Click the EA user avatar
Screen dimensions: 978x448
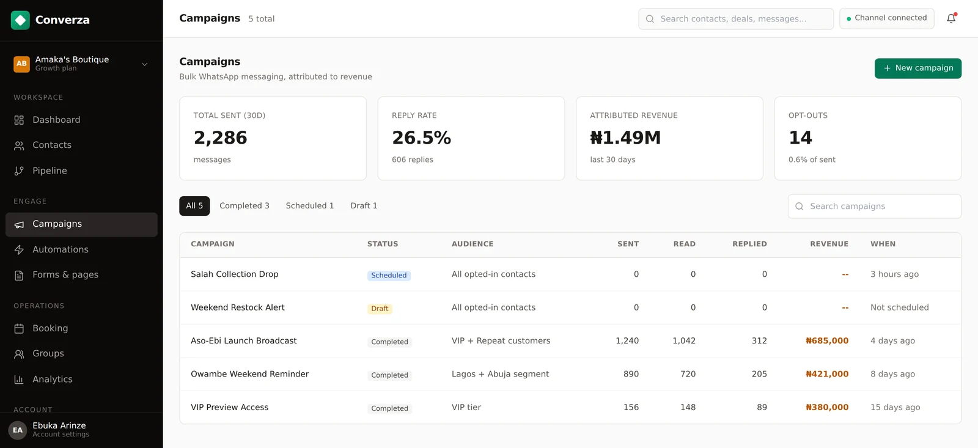point(18,430)
